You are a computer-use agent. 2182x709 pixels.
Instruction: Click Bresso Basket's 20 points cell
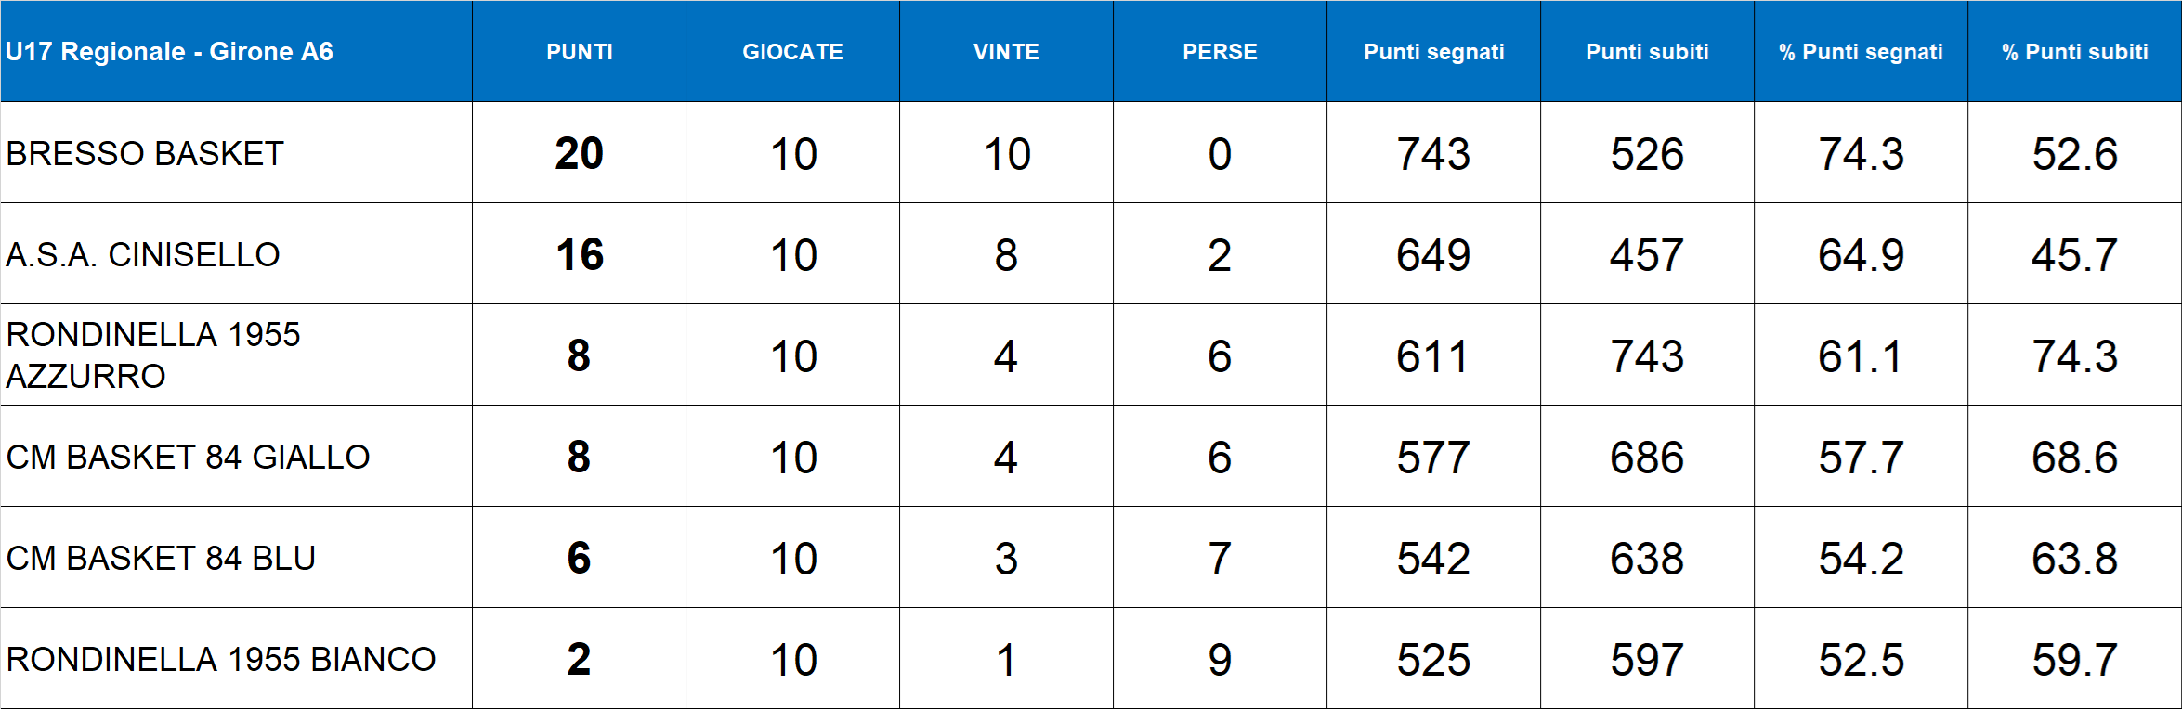point(579,153)
